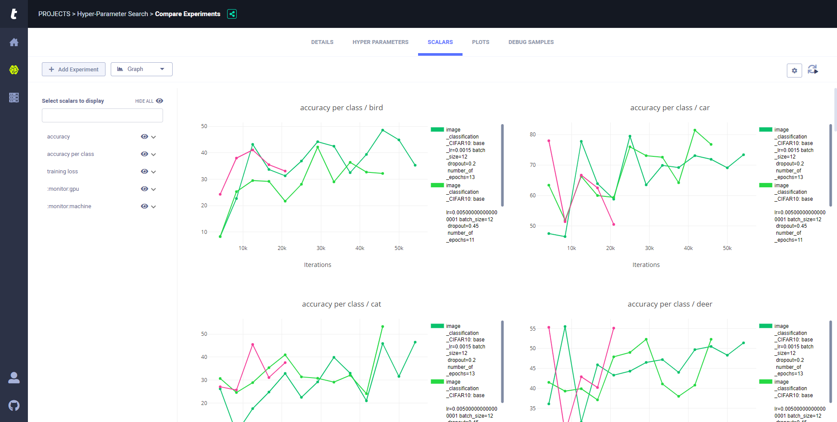The height and width of the screenshot is (422, 837).
Task: Open the workers and queues sidebar icon
Action: 14,98
